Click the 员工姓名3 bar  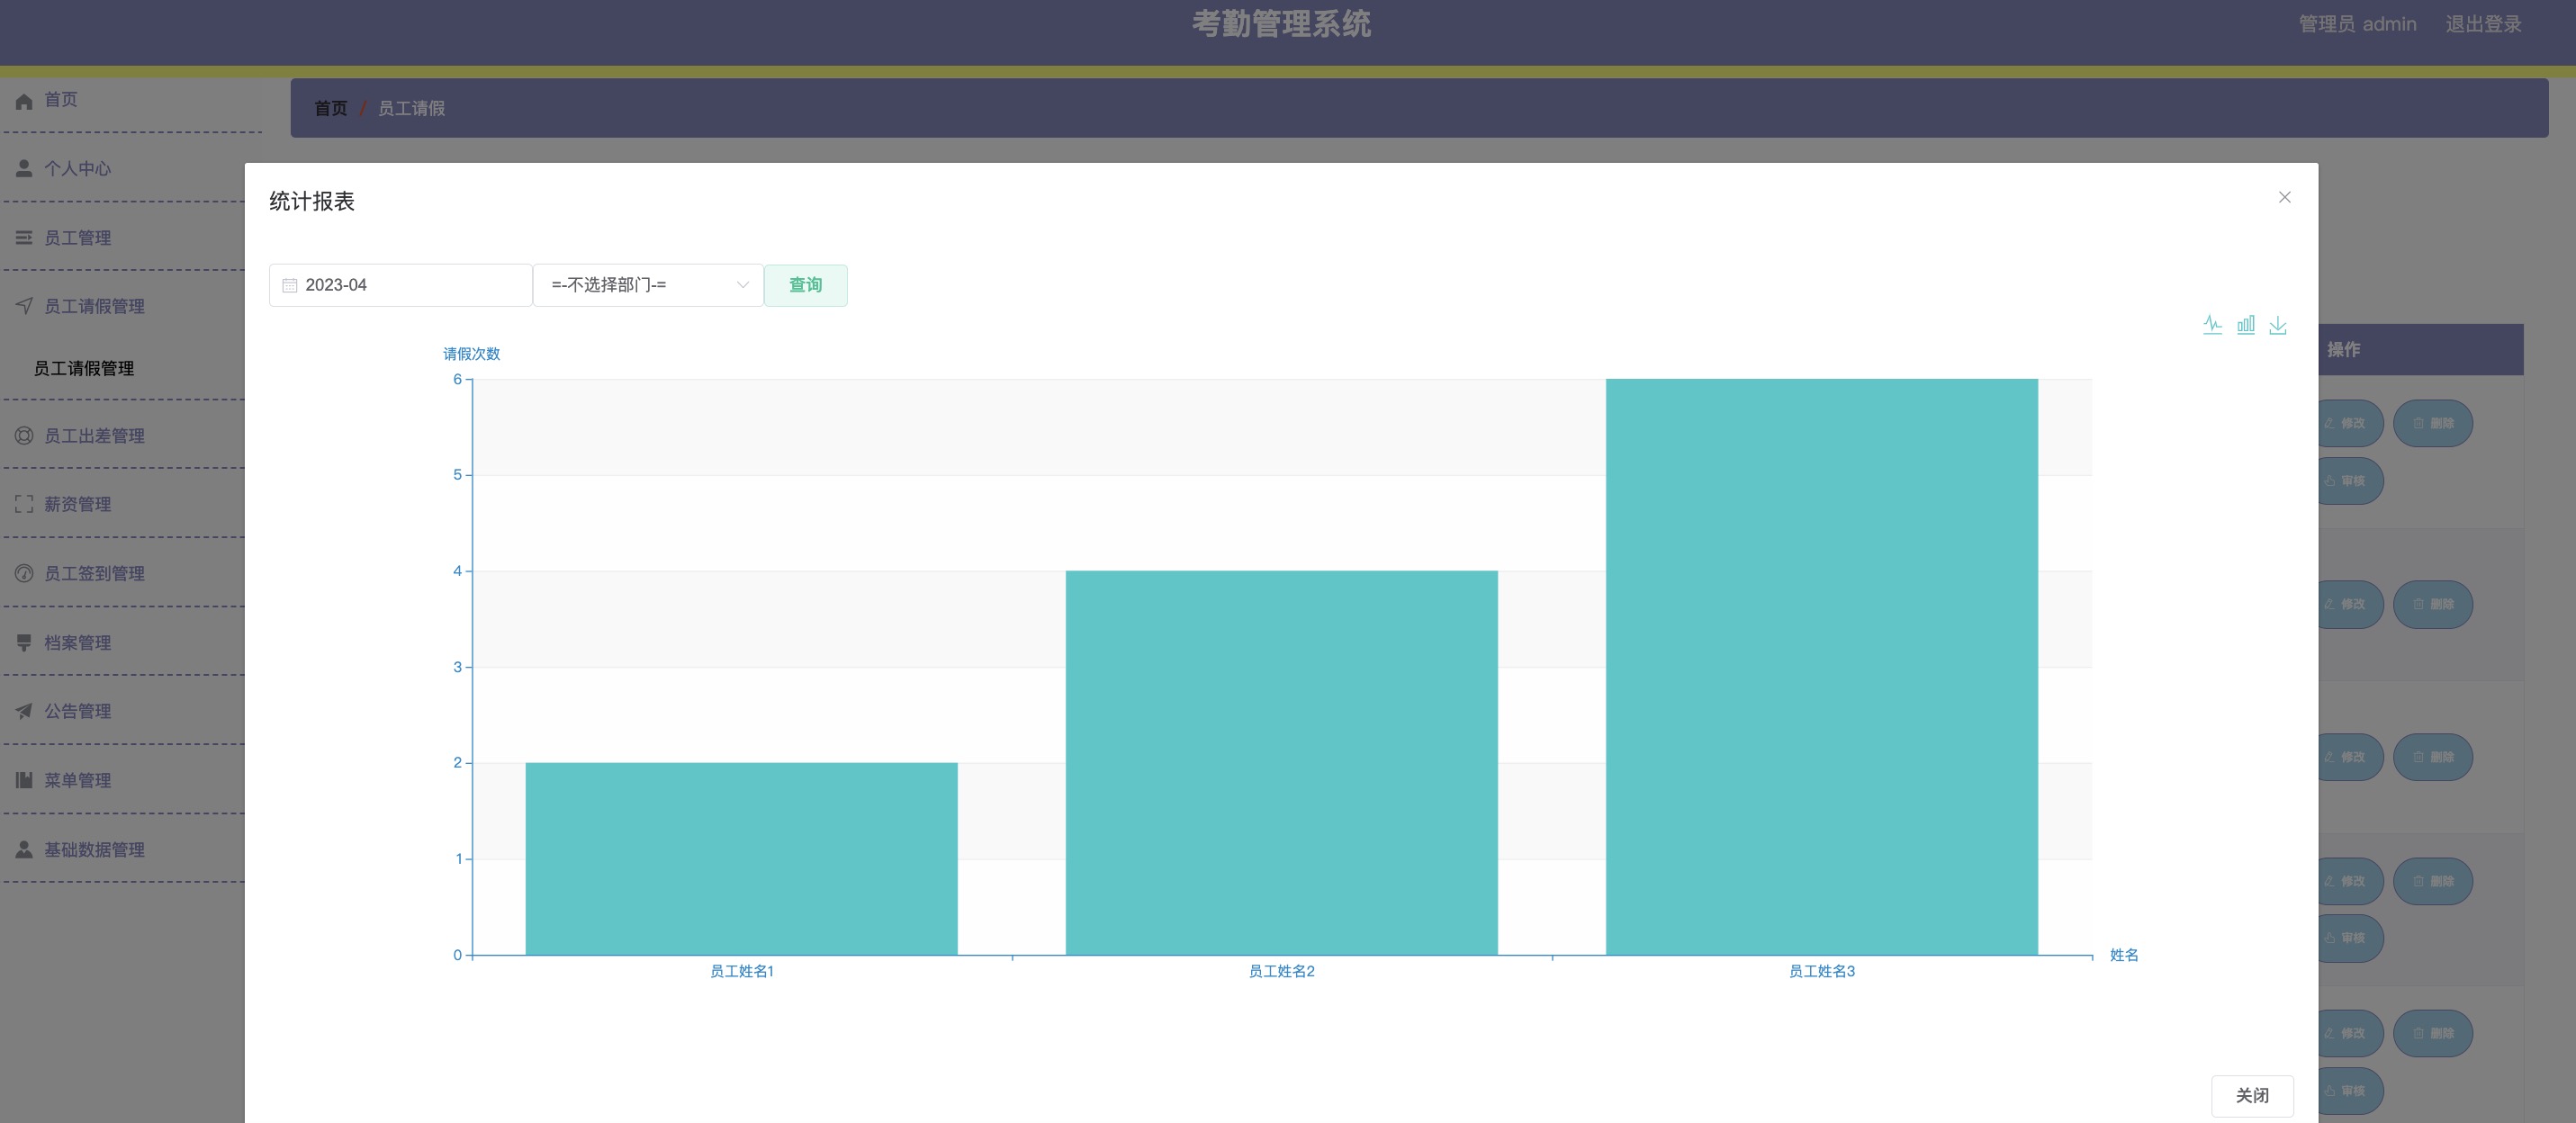coord(1821,666)
